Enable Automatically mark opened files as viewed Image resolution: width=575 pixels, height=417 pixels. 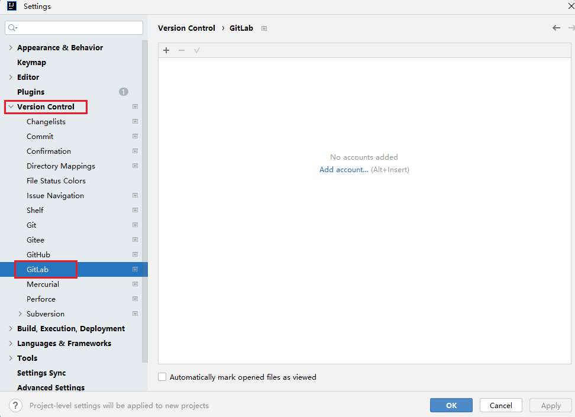[162, 377]
